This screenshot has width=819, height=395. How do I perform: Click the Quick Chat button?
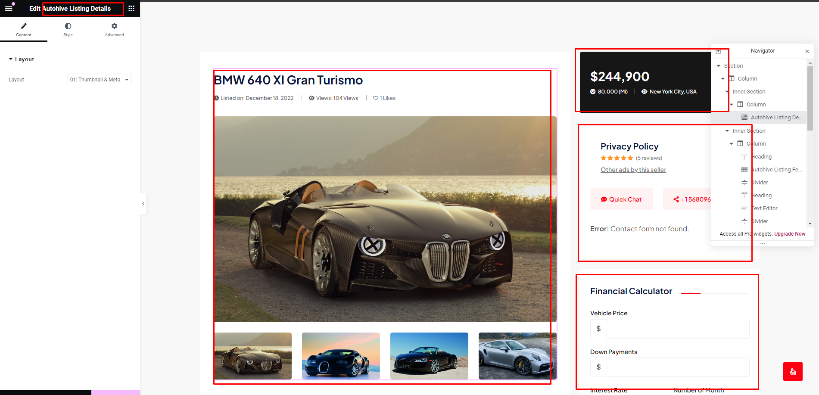pos(621,199)
